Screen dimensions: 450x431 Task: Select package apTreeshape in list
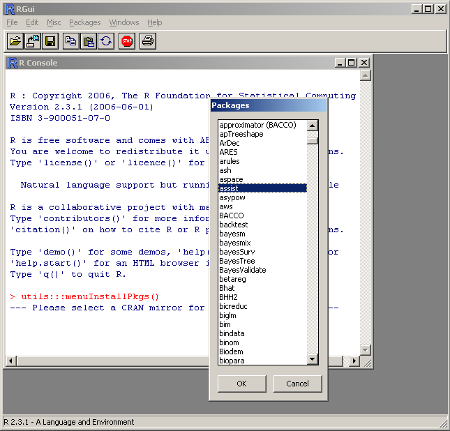click(x=262, y=134)
